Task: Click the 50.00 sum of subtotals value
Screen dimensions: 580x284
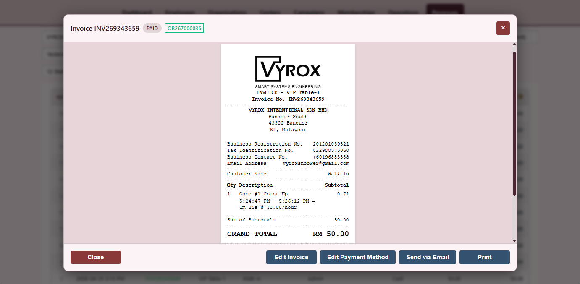Action: click(x=341, y=220)
